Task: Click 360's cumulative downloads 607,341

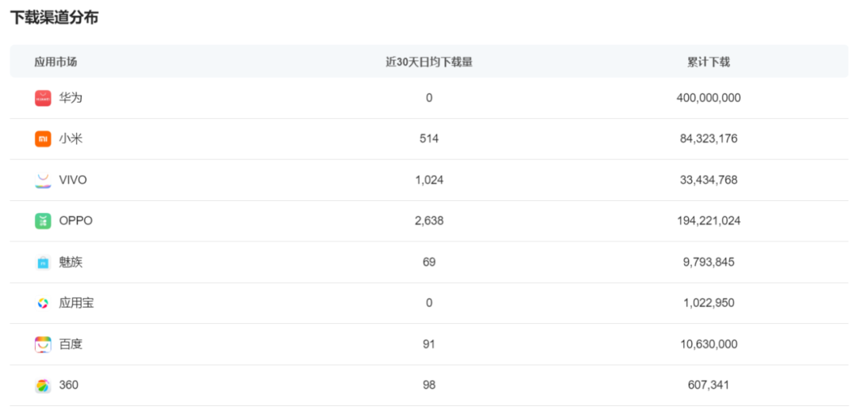Action: [709, 386]
